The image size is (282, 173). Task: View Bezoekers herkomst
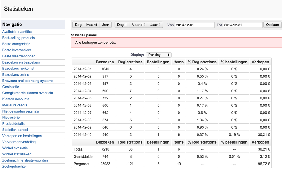pos(18,68)
